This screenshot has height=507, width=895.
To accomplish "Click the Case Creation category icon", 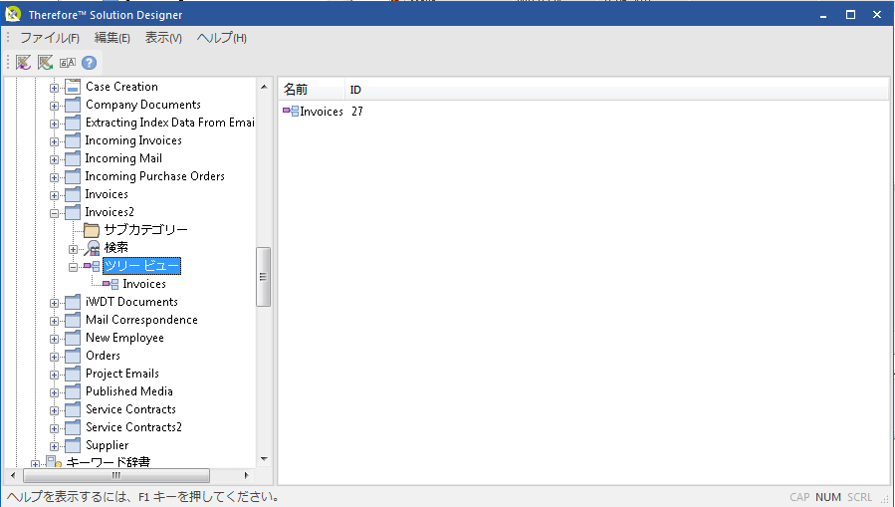I will (73, 87).
